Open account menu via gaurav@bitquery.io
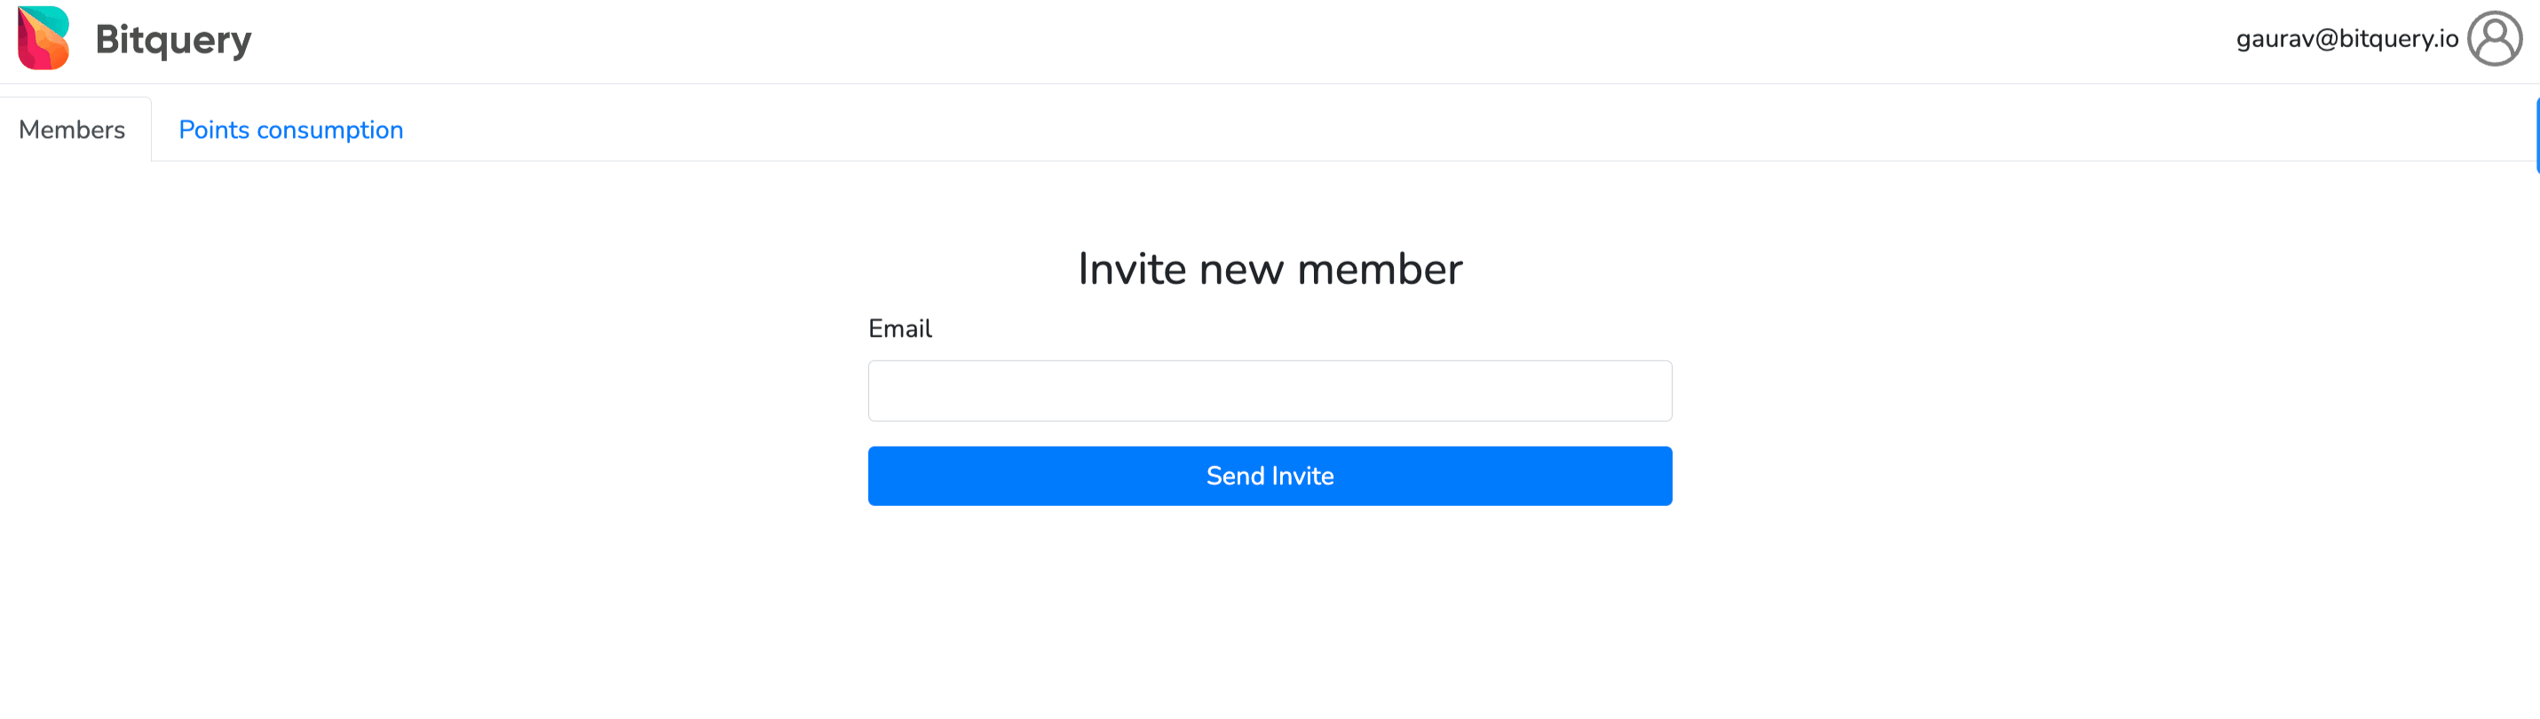Image resolution: width=2540 pixels, height=719 pixels. (2346, 38)
